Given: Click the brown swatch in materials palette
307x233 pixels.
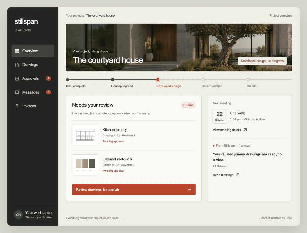Looking at the screenshot, I should coord(85,163).
